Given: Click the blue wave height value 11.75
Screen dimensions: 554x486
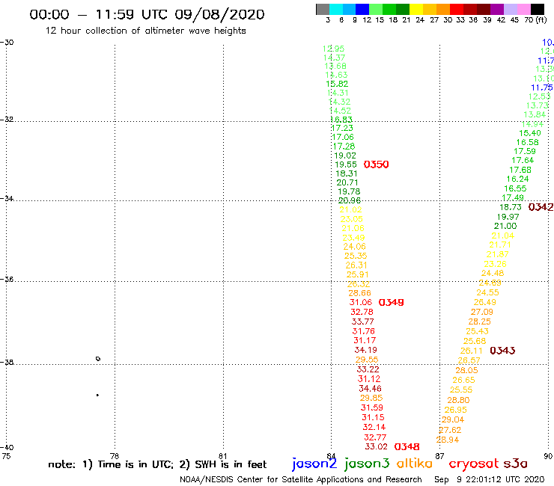Looking at the screenshot, I should [542, 87].
